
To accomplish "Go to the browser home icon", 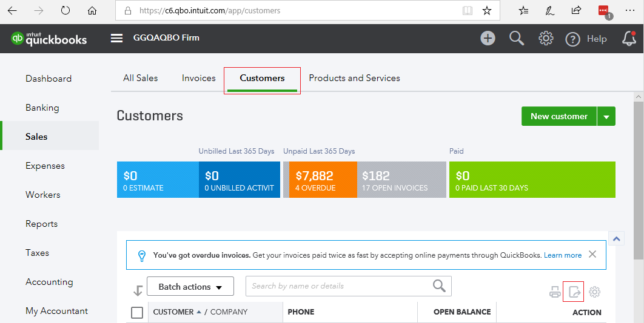I will pos(92,11).
